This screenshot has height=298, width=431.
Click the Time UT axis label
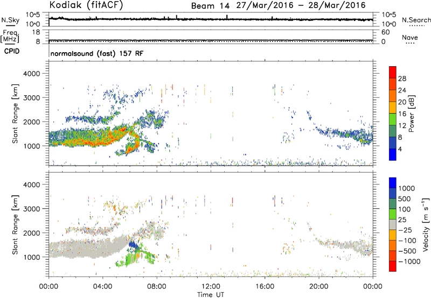click(211, 295)
